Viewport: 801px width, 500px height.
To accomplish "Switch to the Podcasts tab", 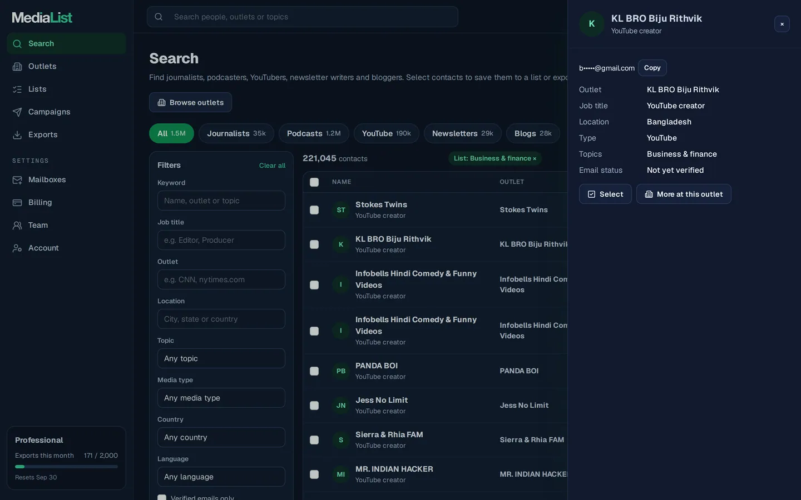I will [x=314, y=133].
